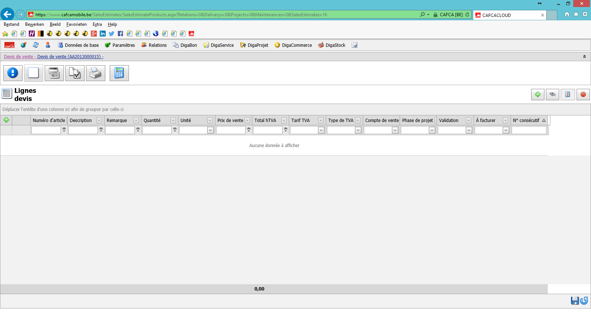Print the sales estimate with printer icon
The image size is (591, 317).
coord(96,73)
